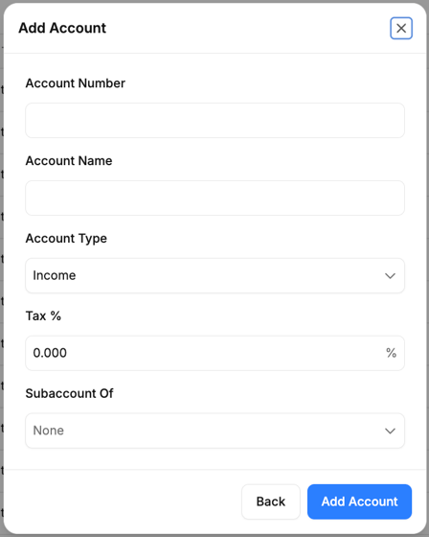Screen dimensions: 429x537
Task: Choose the None placeholder in Subaccount
Action: (x=48, y=431)
